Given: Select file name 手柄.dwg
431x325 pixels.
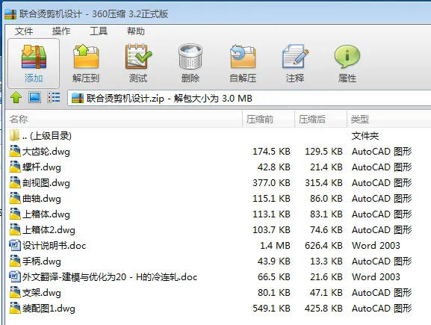Looking at the screenshot, I should click(42, 261).
